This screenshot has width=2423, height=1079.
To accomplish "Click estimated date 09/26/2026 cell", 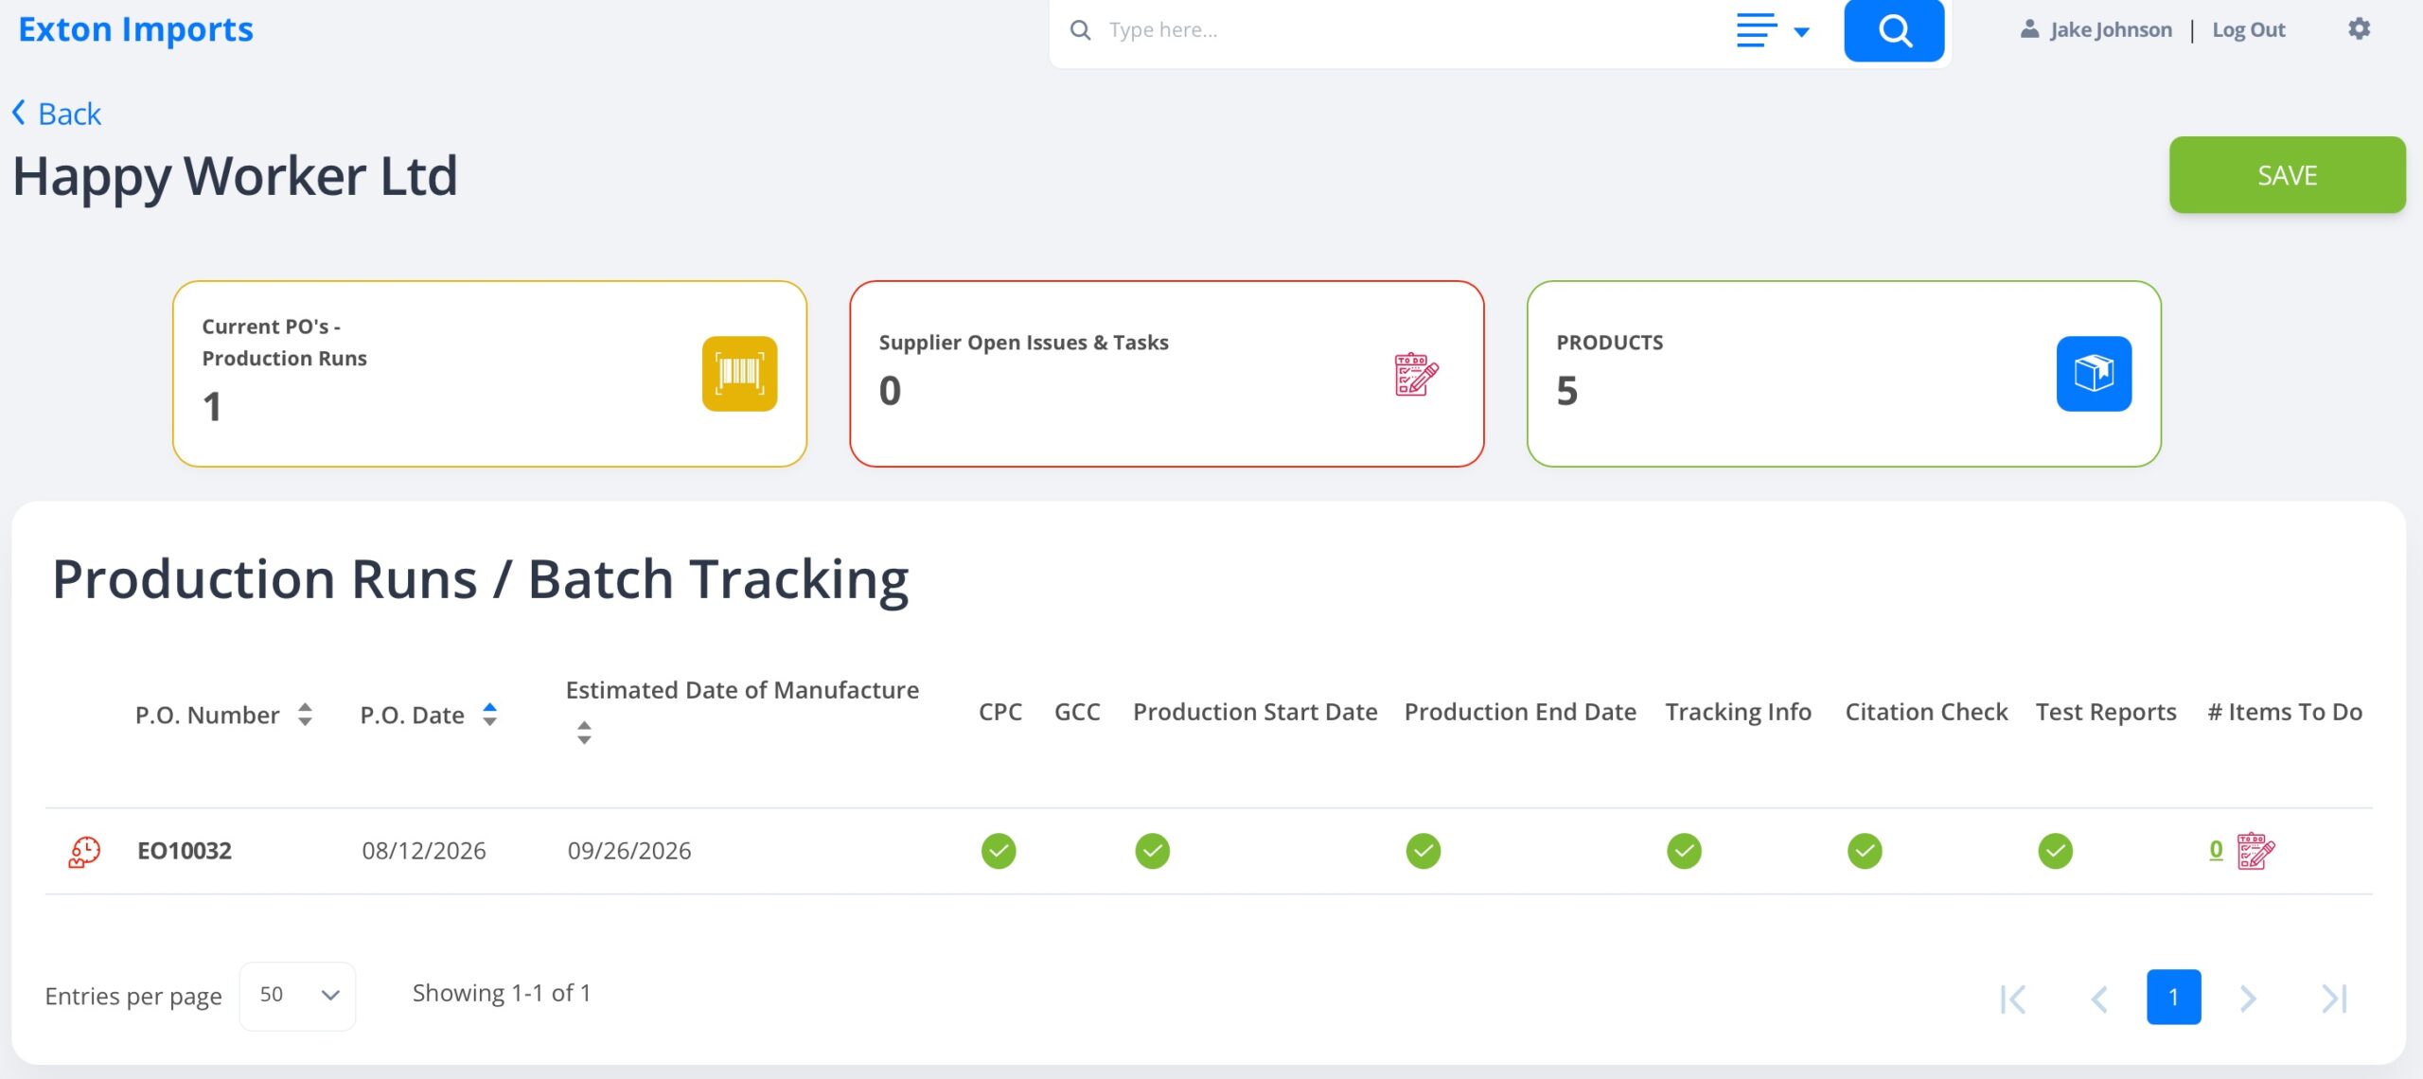I will tap(629, 851).
